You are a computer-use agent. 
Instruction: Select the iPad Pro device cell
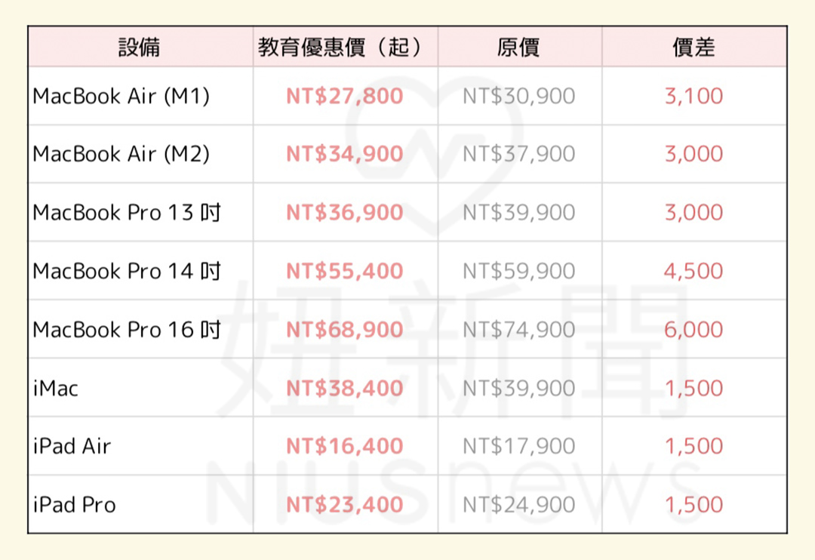click(x=74, y=504)
